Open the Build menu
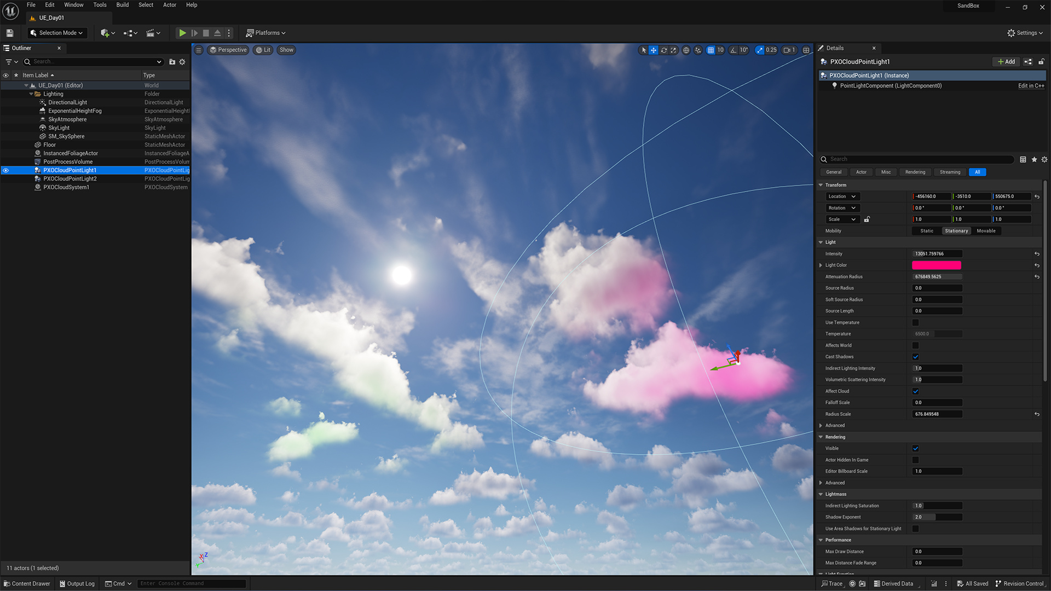Screen dimensions: 1051x591 pyautogui.click(x=122, y=5)
